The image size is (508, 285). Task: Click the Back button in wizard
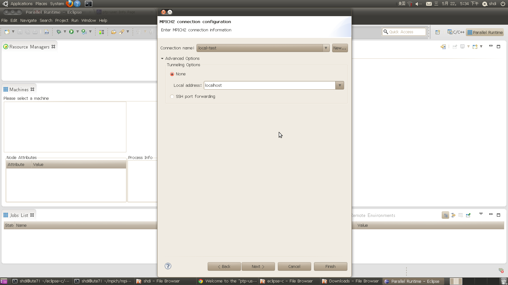[224, 267]
